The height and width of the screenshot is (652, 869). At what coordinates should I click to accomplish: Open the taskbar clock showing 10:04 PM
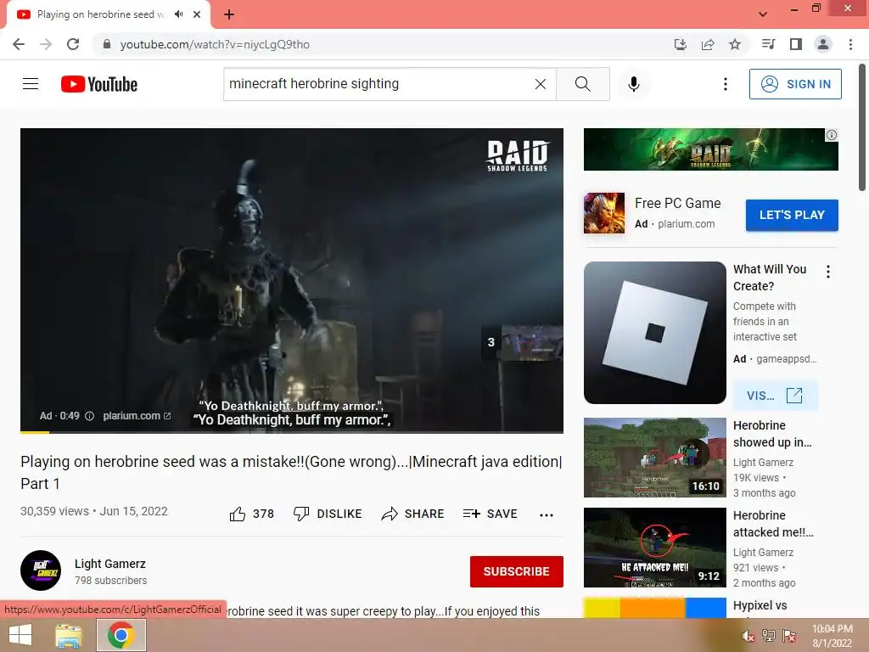click(833, 636)
